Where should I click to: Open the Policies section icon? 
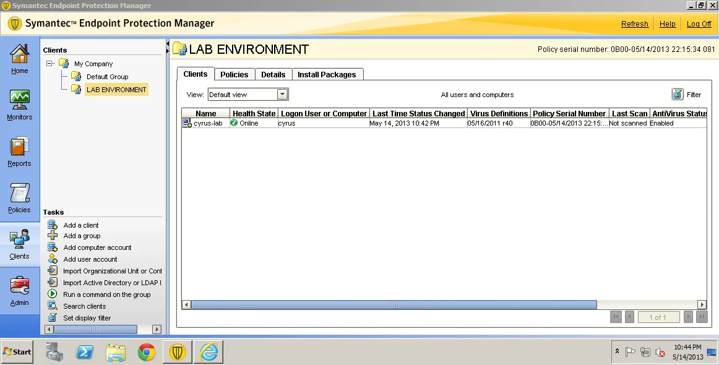click(x=20, y=193)
